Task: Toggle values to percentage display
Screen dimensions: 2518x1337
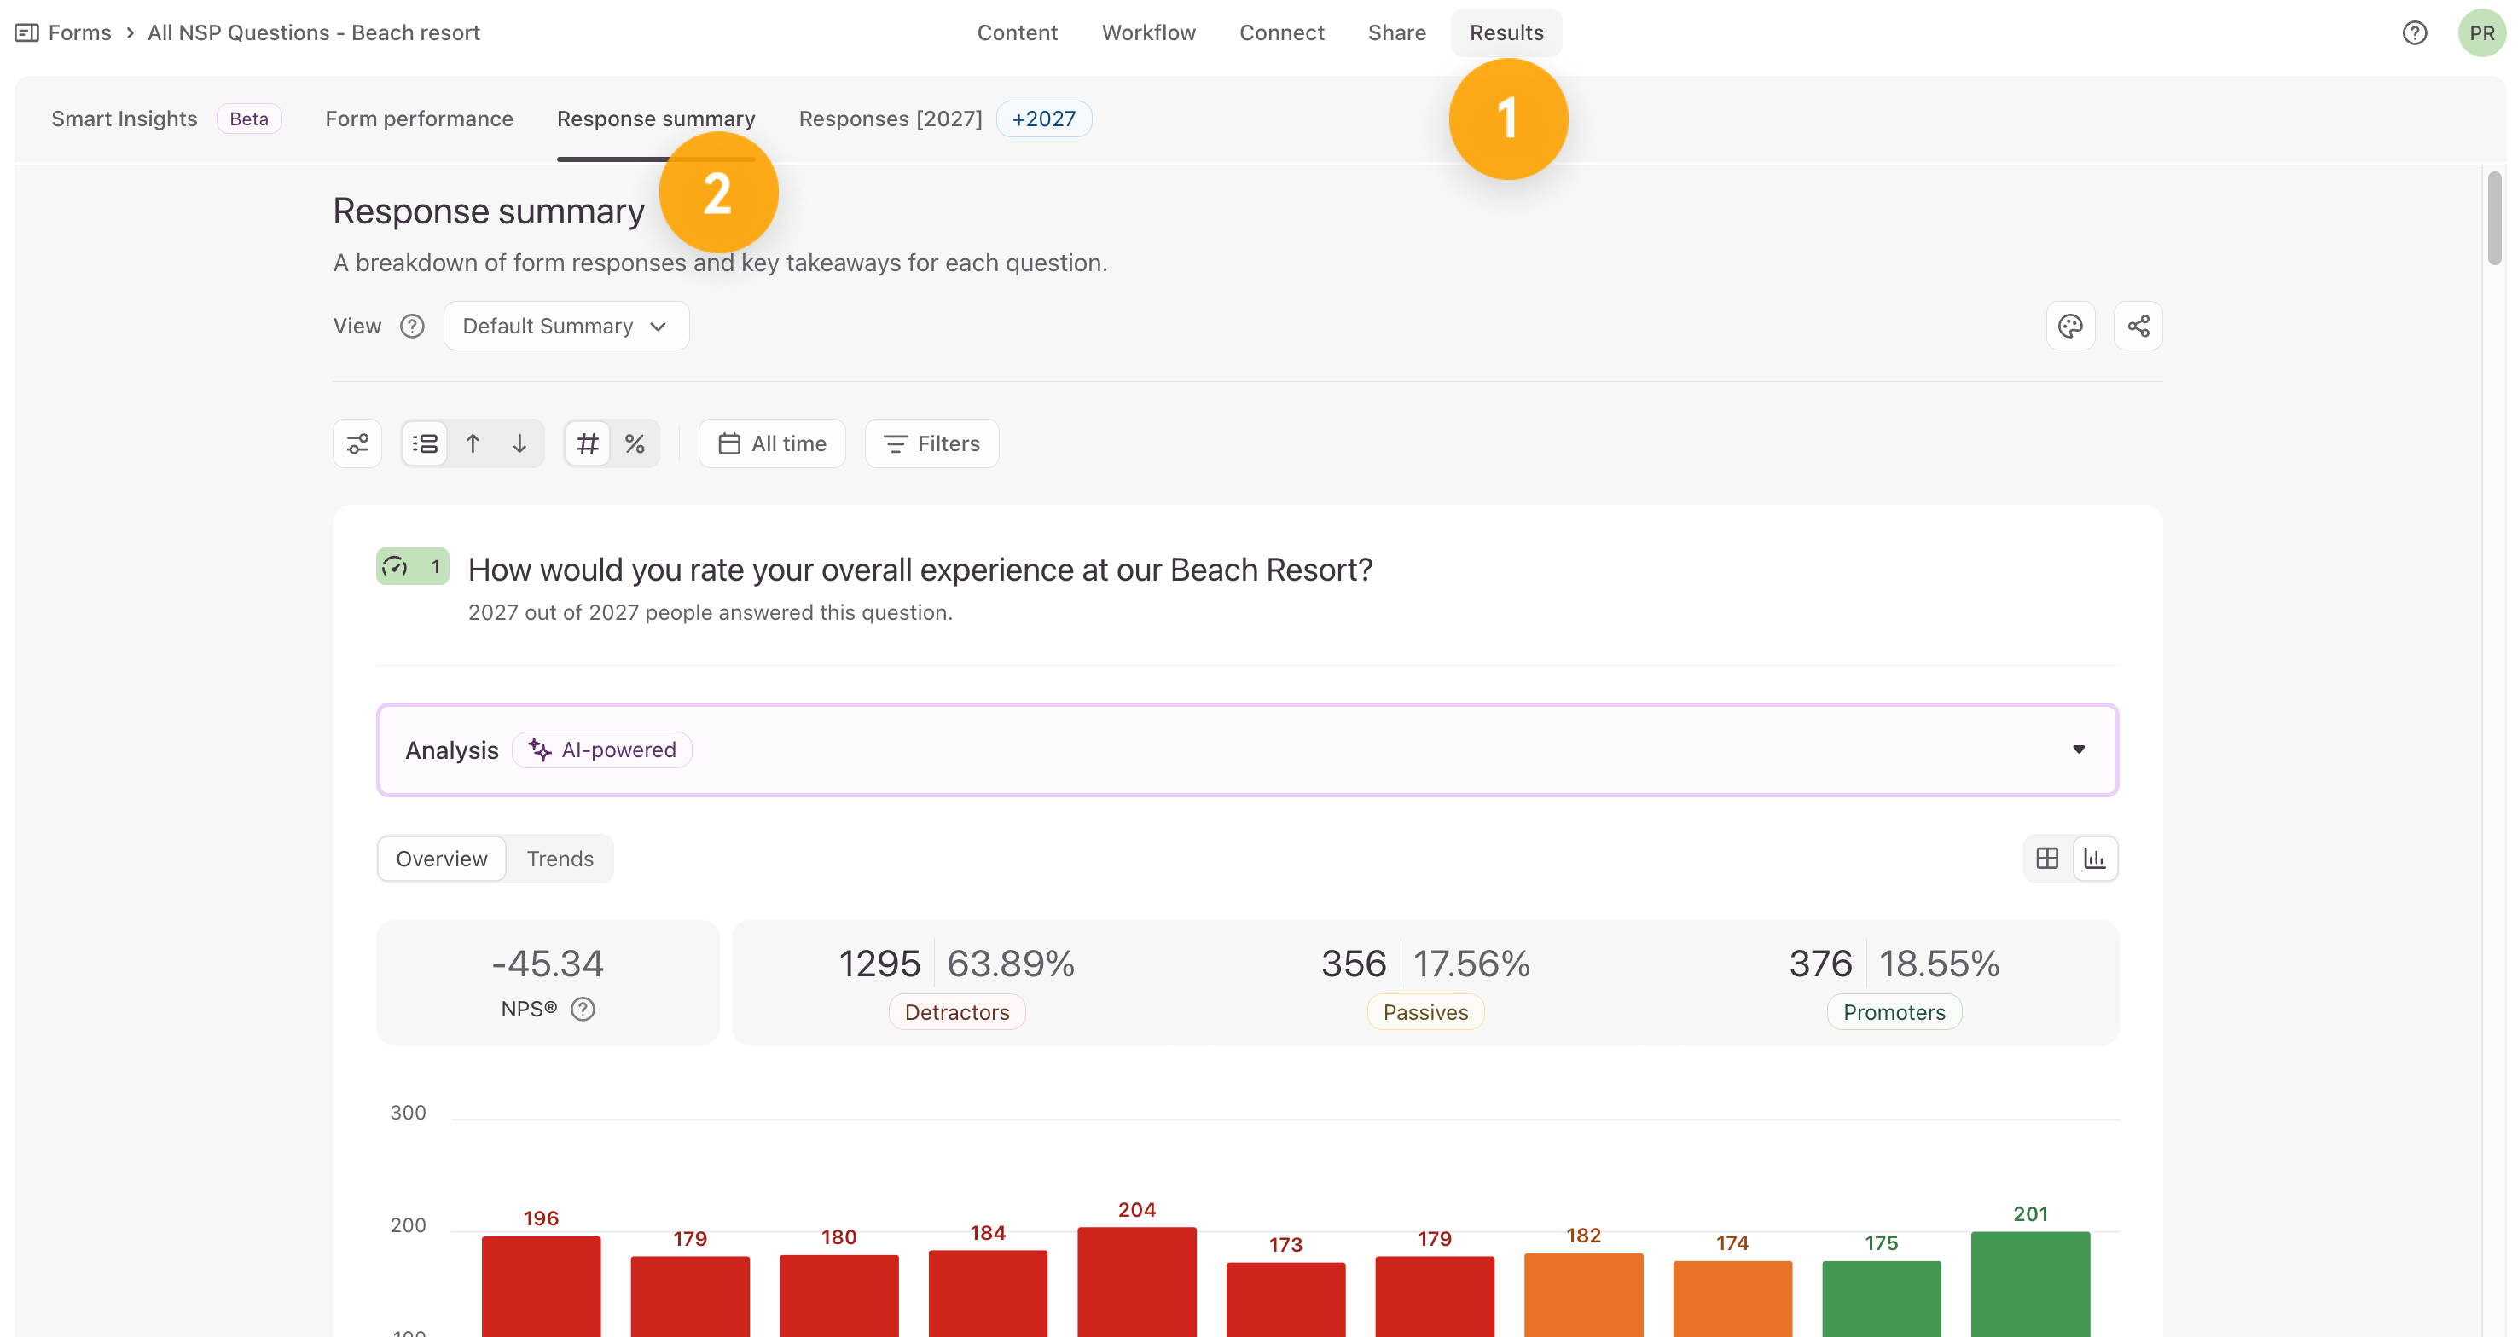Action: click(635, 443)
